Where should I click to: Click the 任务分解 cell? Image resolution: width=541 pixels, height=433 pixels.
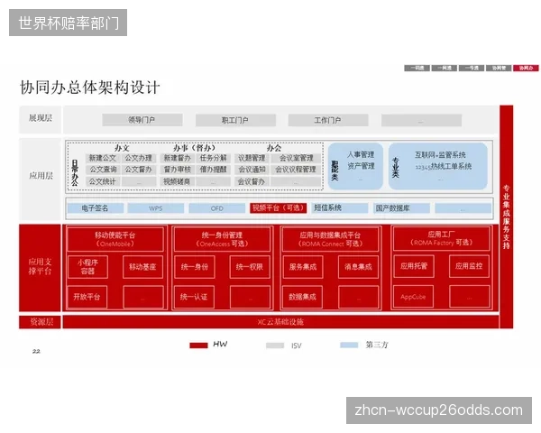(x=213, y=158)
